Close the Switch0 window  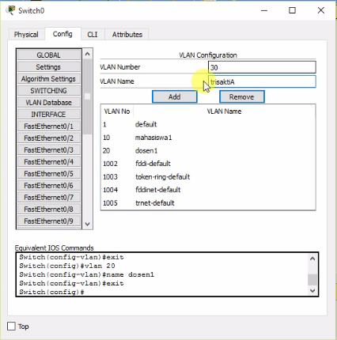[x=321, y=10]
